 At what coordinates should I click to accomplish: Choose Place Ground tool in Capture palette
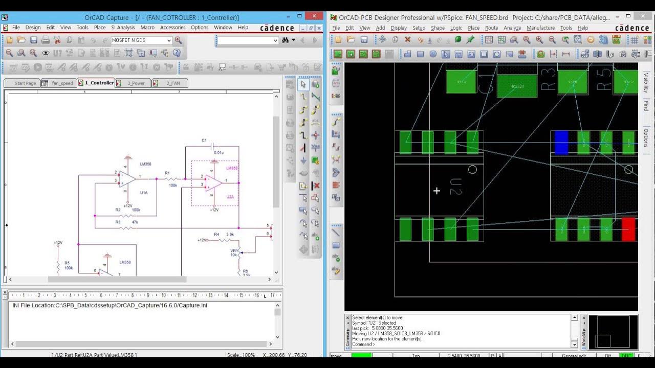303,160
